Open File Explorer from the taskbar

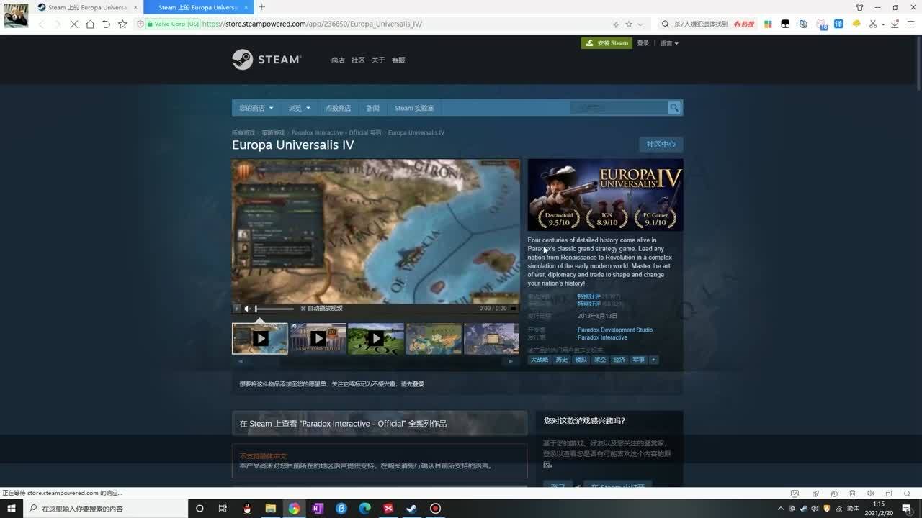(x=270, y=509)
